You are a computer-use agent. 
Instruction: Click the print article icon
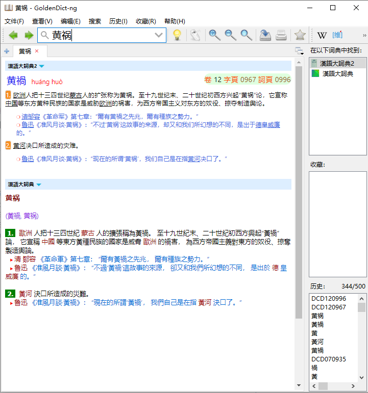click(x=281, y=35)
